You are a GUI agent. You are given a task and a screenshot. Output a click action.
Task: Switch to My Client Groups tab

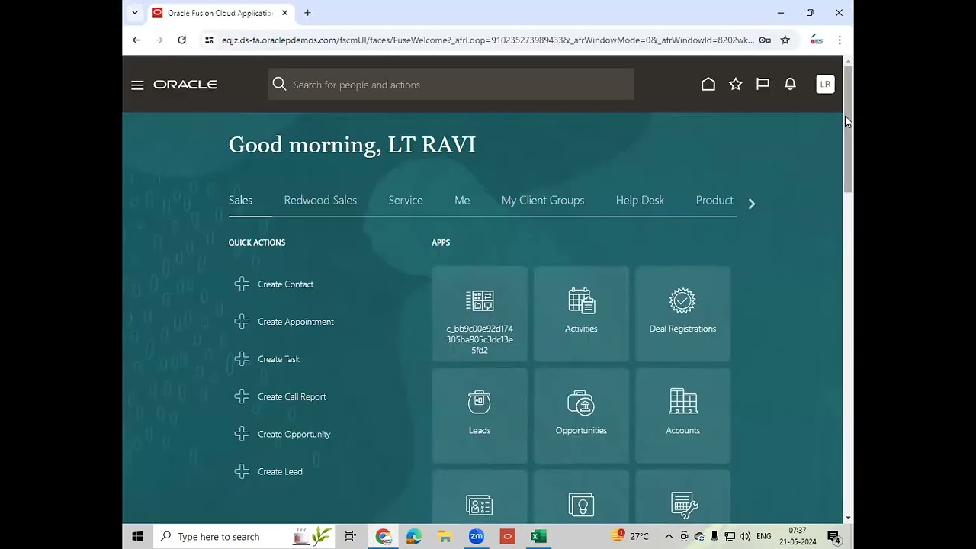point(543,200)
